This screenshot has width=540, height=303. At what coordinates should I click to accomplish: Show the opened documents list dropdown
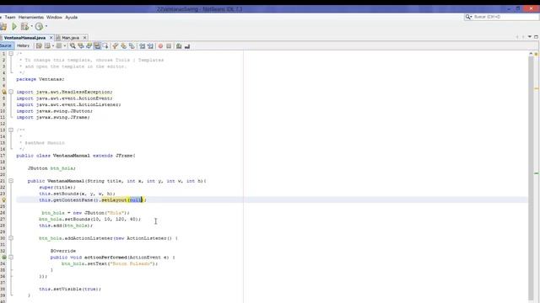click(x=529, y=37)
